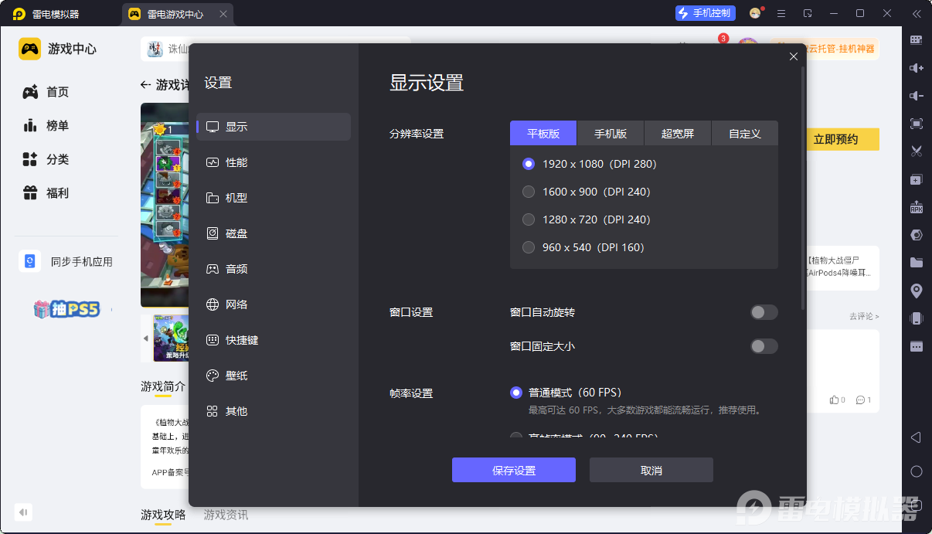
Task: Click the shake device icon
Action: (917, 318)
